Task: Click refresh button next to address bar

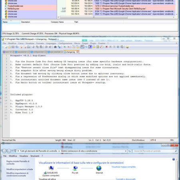Action: [129, 151]
